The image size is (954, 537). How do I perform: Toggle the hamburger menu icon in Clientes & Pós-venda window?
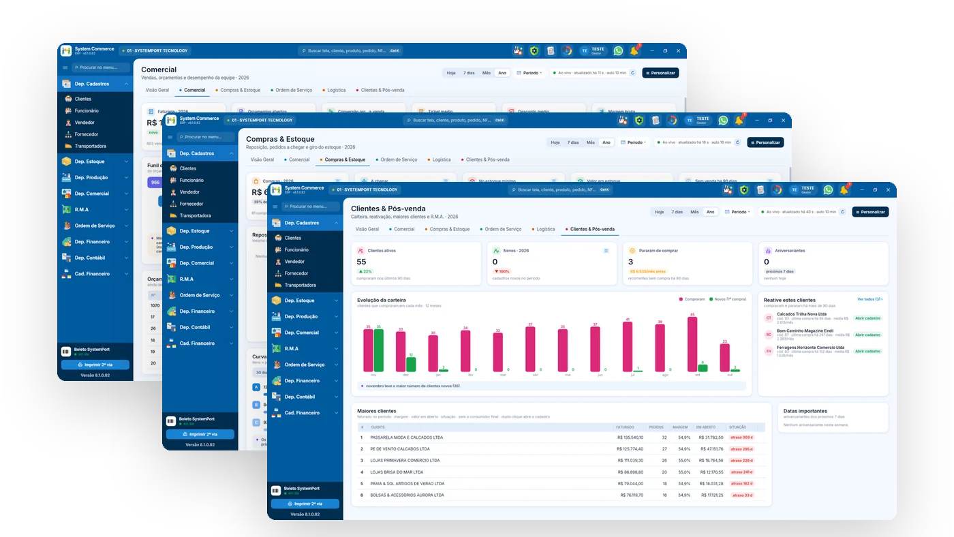[275, 206]
